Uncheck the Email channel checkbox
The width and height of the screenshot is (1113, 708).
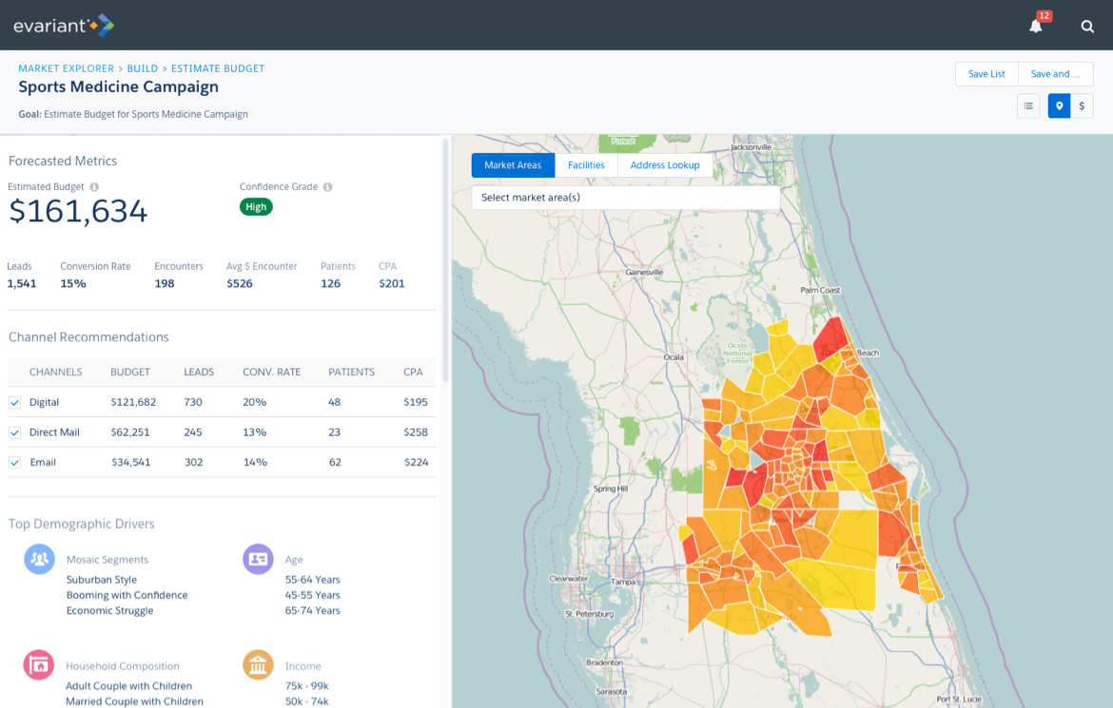tap(14, 462)
